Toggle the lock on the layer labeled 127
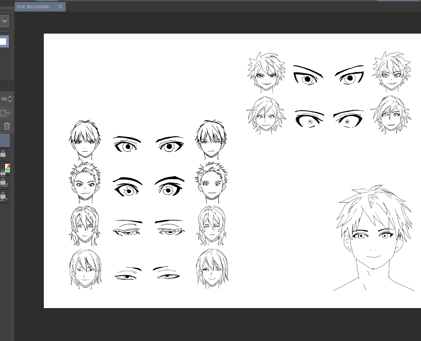 3,182
